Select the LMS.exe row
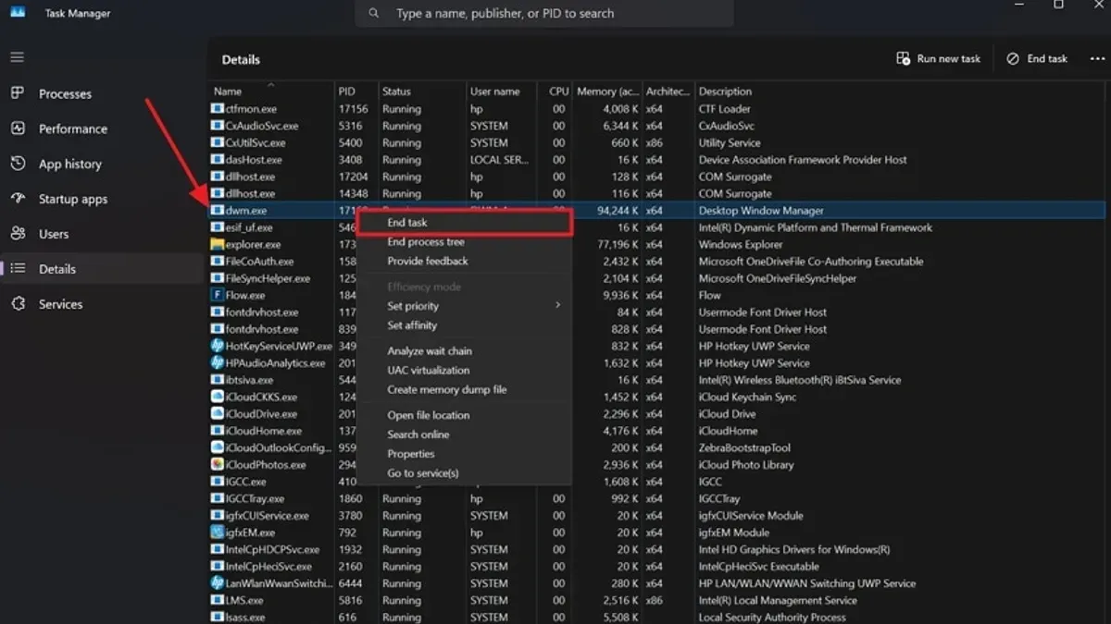The height and width of the screenshot is (624, 1111). point(656,600)
